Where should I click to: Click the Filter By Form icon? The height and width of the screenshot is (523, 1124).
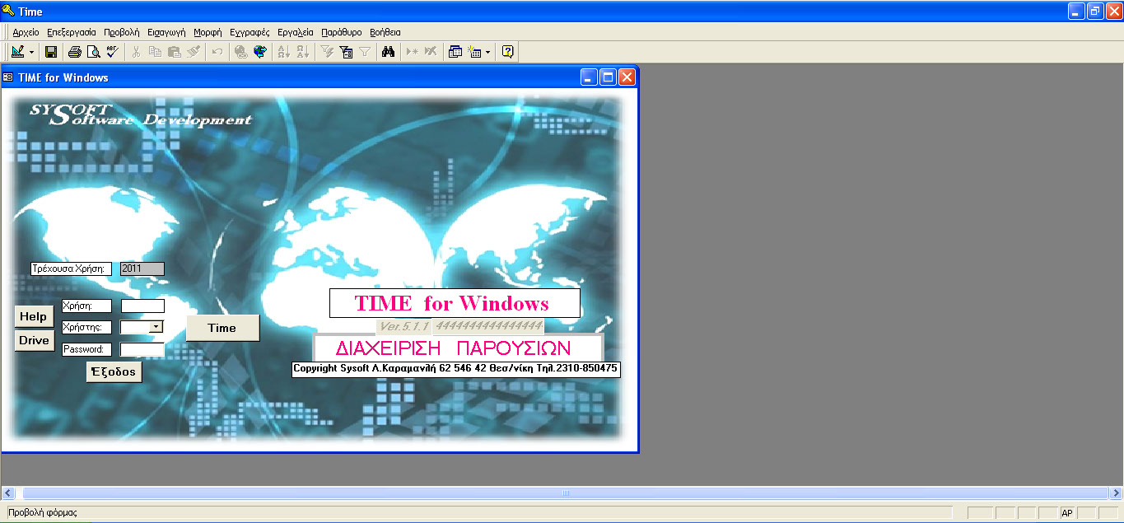(x=346, y=52)
